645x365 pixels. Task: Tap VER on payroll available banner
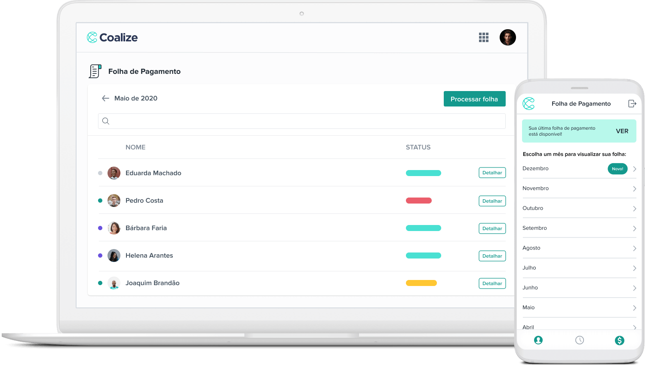click(x=622, y=131)
